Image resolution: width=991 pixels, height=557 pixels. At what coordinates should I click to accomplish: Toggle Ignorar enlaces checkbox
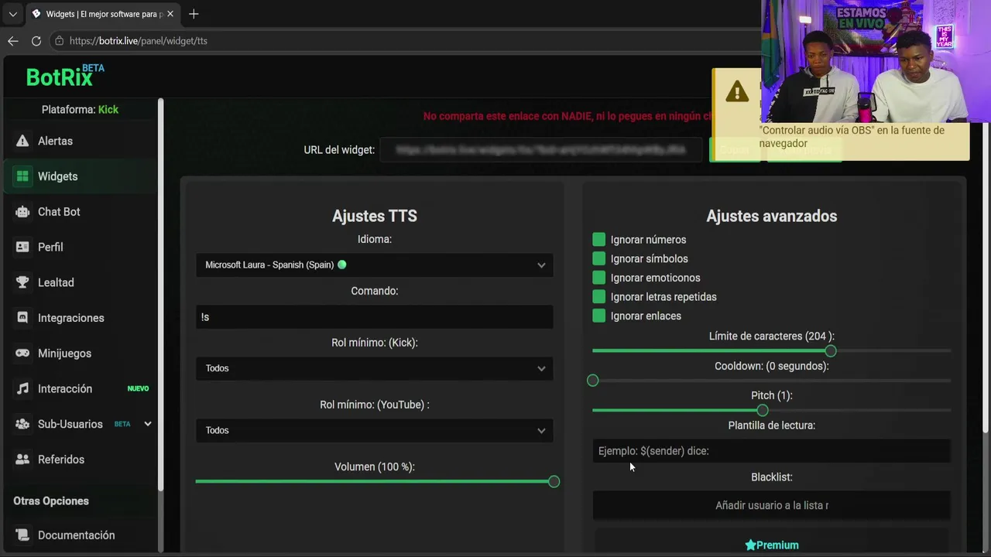pos(598,316)
